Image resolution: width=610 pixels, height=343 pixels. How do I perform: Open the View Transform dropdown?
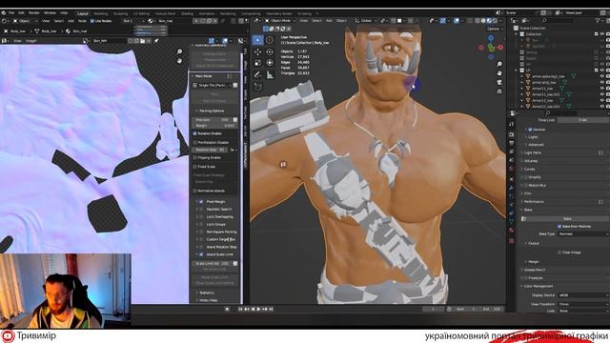(x=583, y=304)
